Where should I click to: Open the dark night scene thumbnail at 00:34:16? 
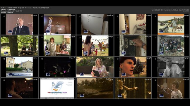[57, 67]
